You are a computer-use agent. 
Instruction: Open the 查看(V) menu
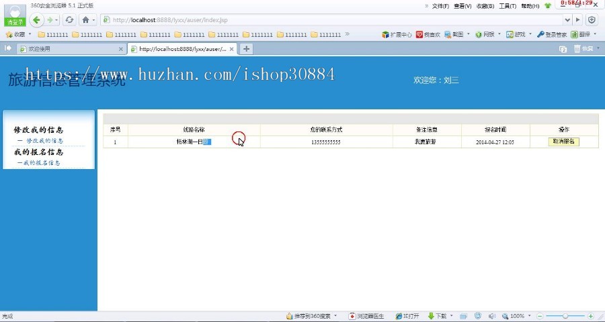click(x=462, y=6)
